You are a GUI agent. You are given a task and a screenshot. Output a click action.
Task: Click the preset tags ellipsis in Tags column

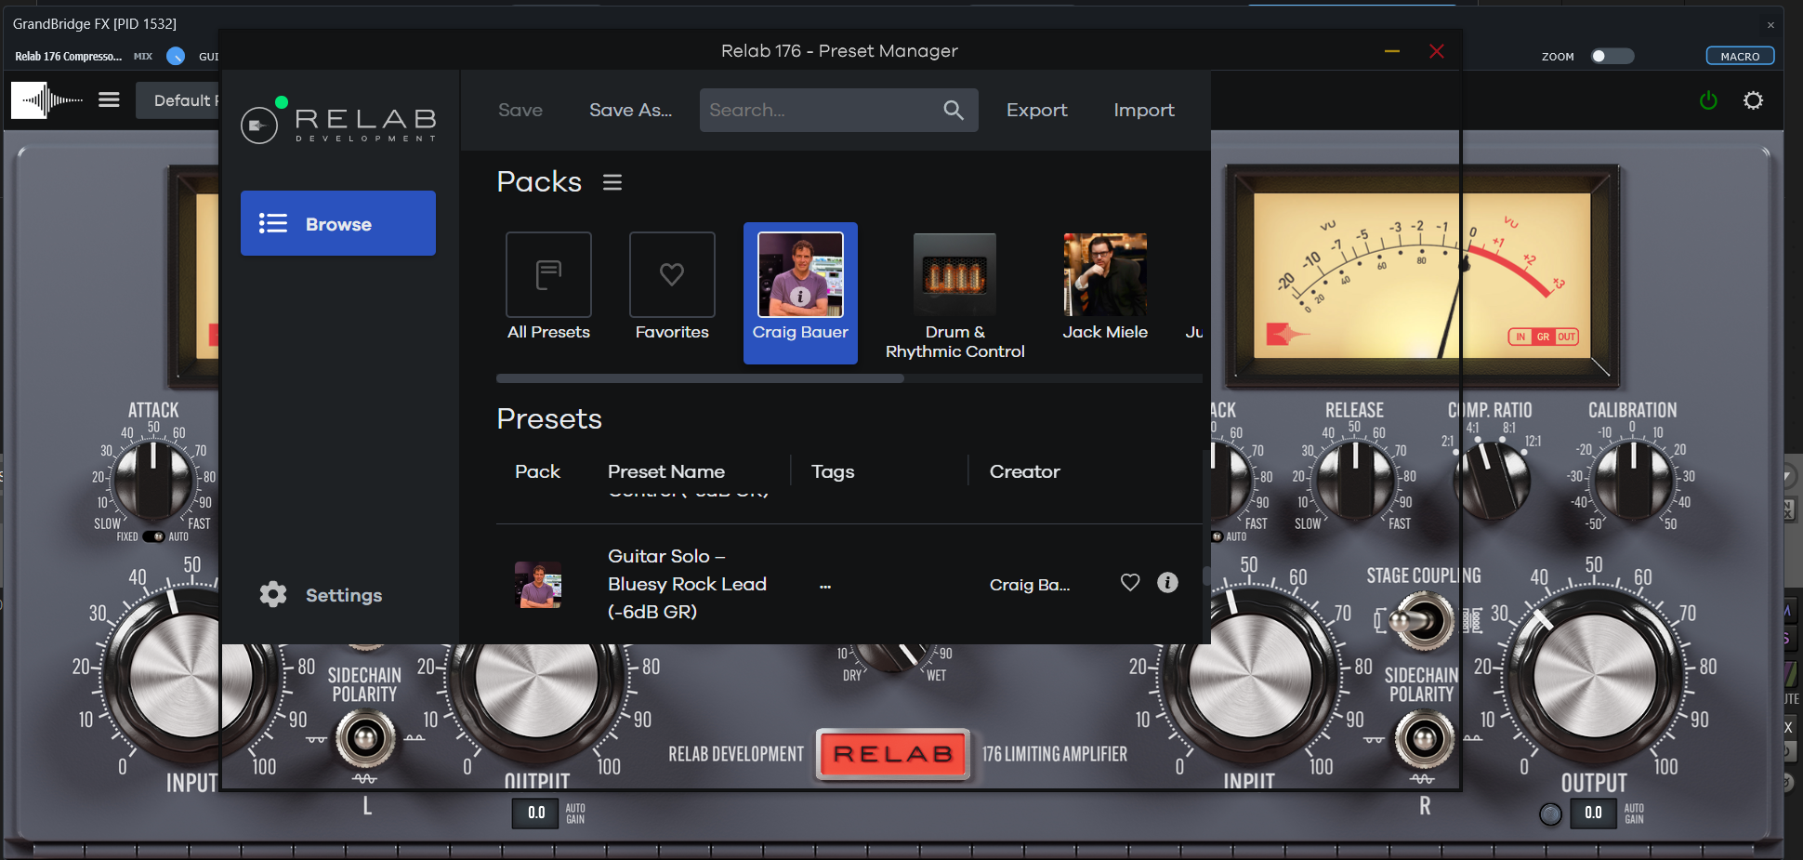pyautogui.click(x=825, y=586)
